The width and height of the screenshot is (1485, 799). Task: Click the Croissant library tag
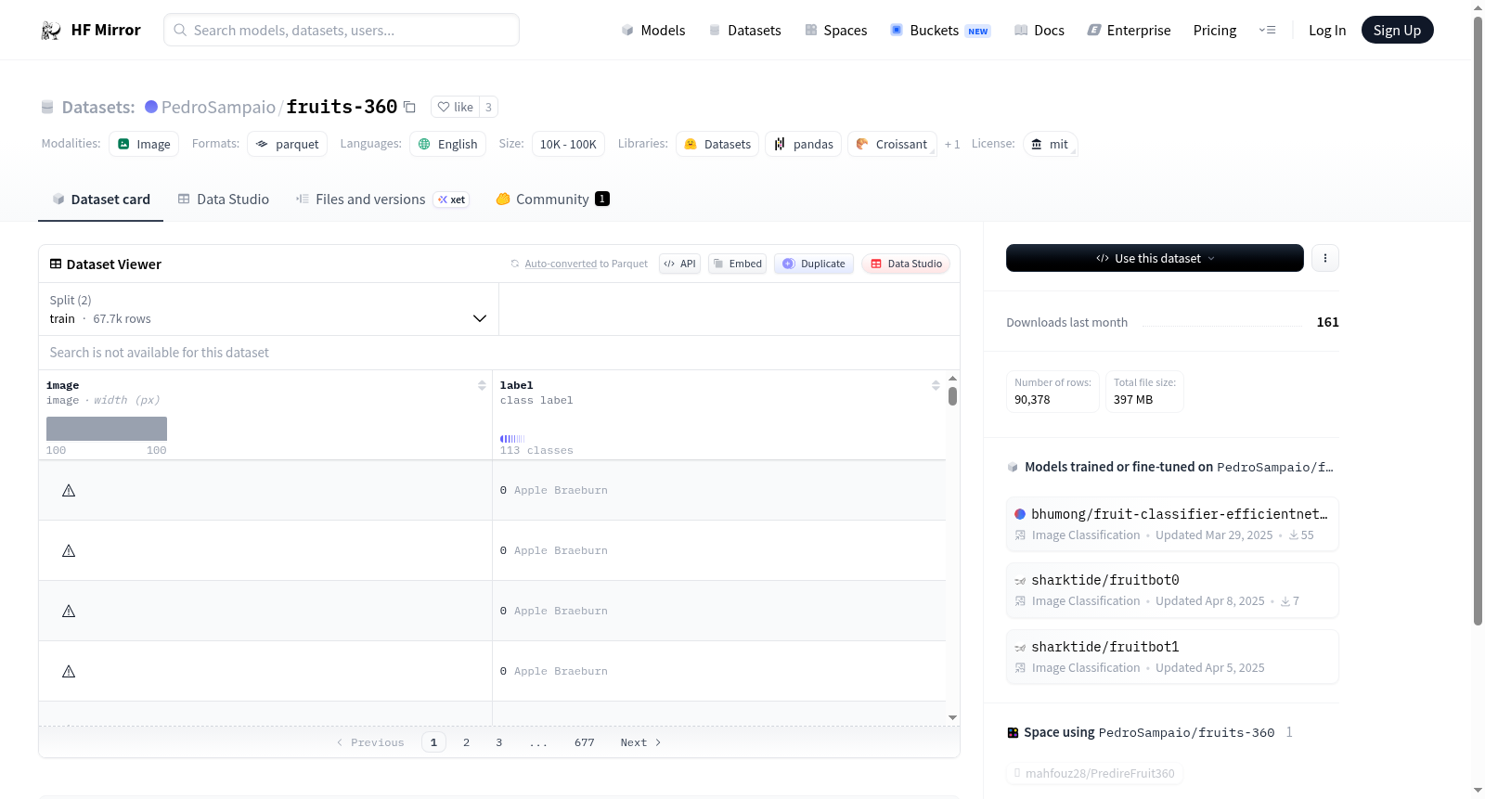[892, 144]
